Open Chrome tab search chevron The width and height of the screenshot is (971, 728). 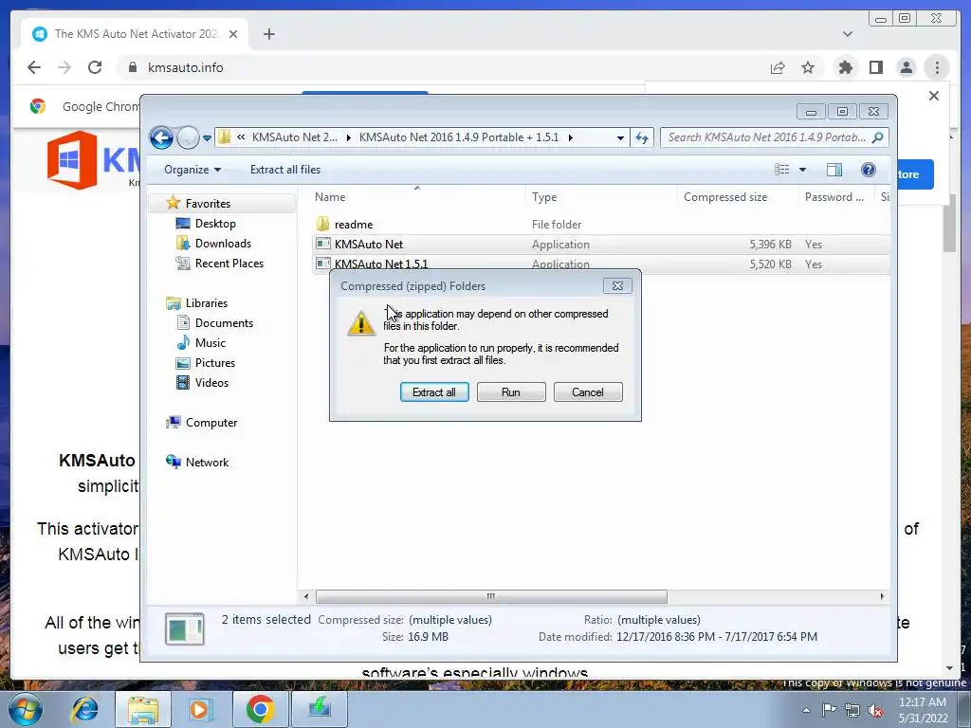847,34
